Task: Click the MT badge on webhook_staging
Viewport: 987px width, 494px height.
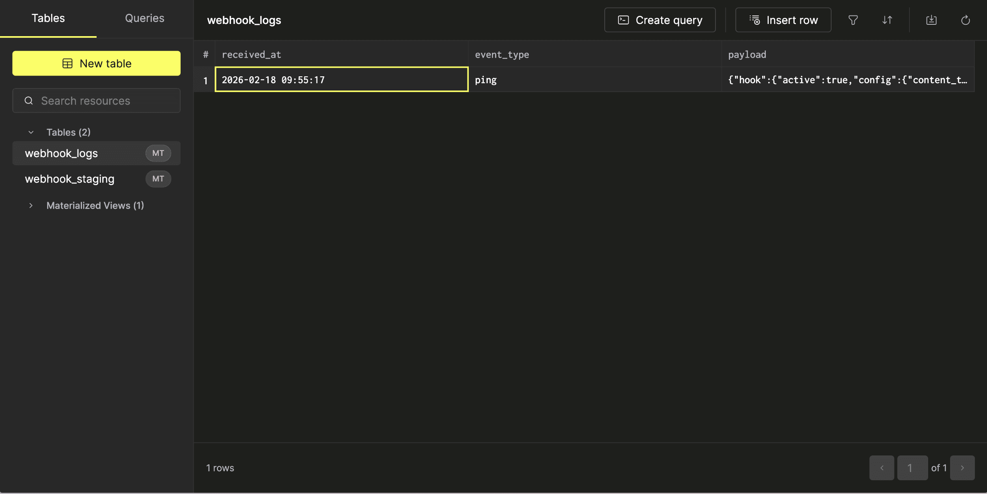Action: click(158, 179)
